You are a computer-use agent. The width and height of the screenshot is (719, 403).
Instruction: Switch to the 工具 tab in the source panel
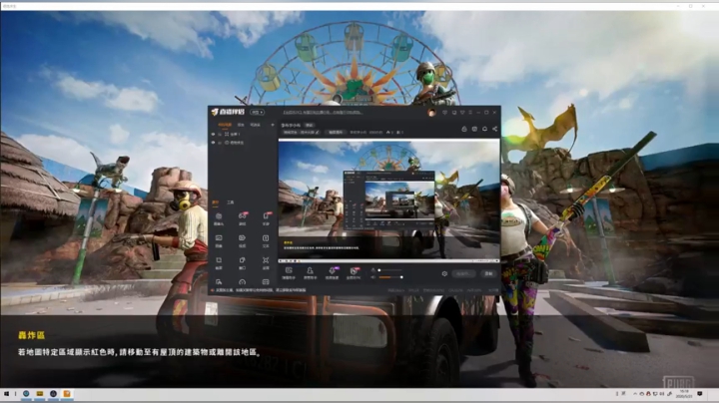pos(231,201)
